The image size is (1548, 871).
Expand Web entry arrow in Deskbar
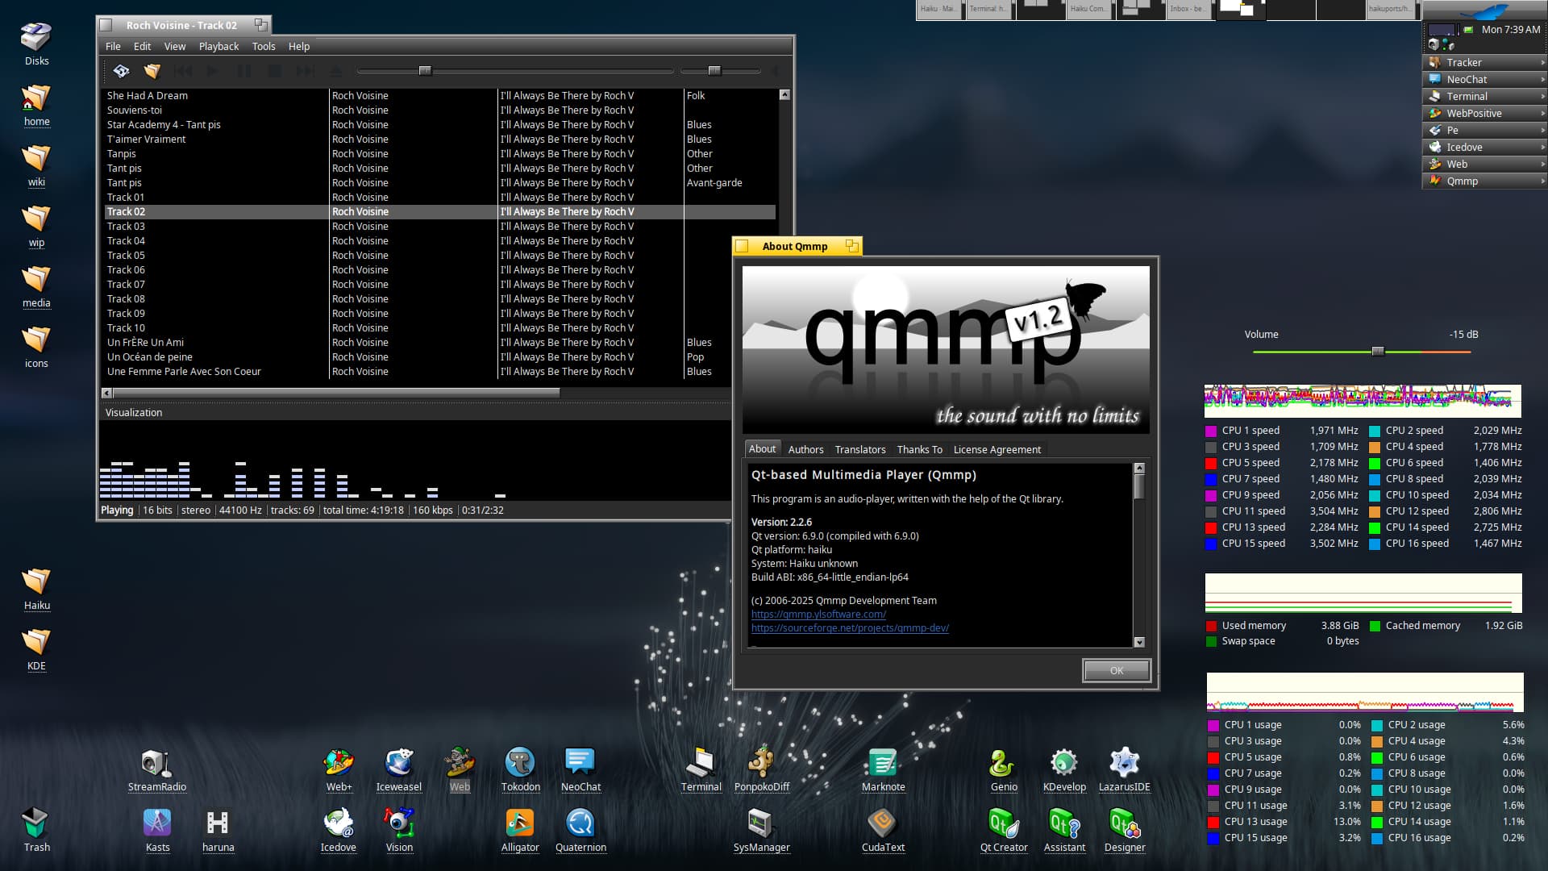[1542, 164]
